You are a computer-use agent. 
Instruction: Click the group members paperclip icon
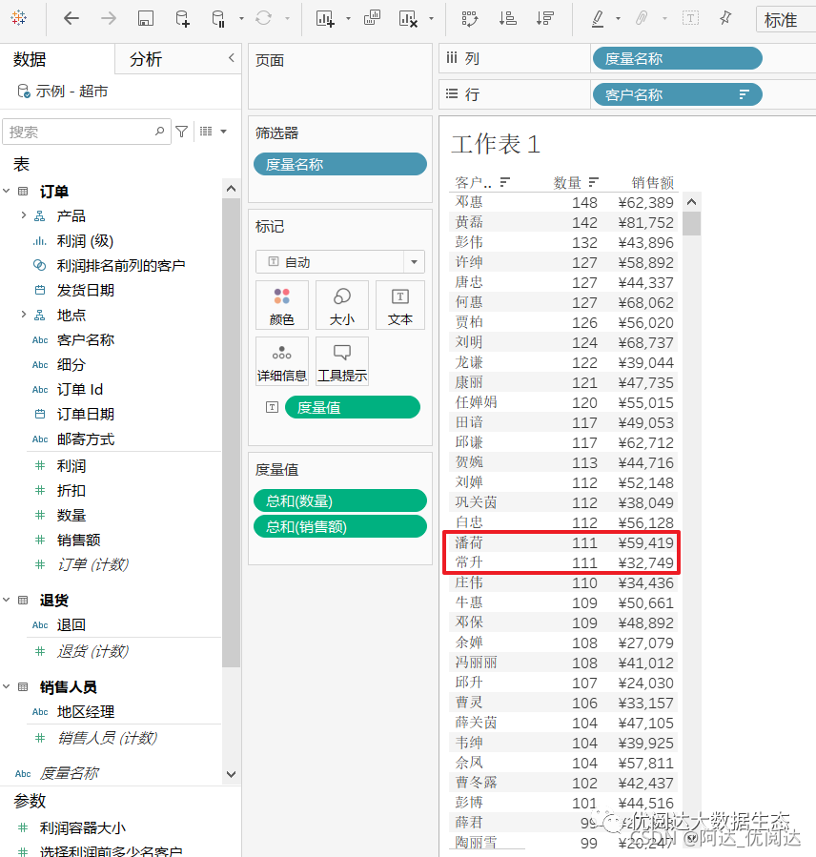642,18
